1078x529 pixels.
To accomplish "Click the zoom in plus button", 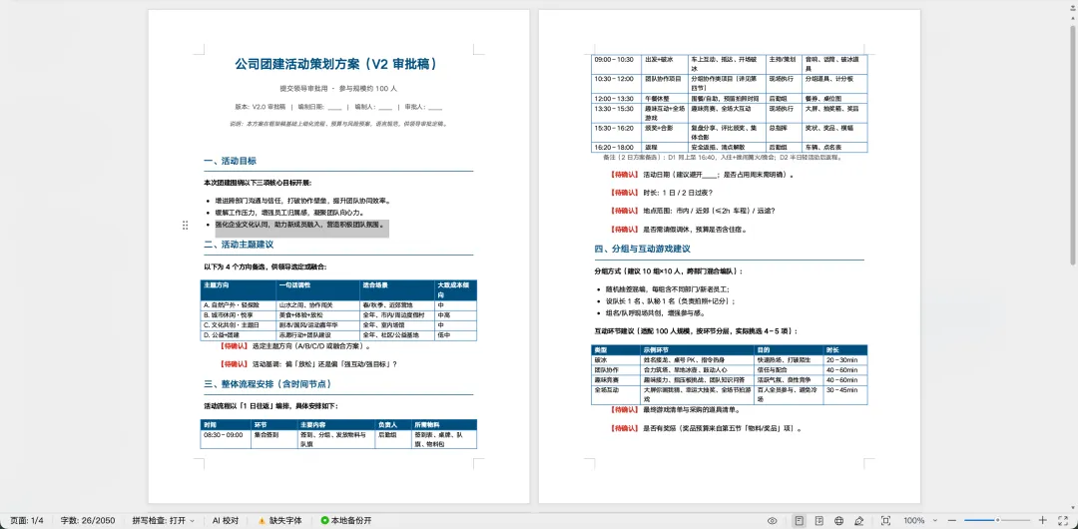I will (x=1042, y=521).
